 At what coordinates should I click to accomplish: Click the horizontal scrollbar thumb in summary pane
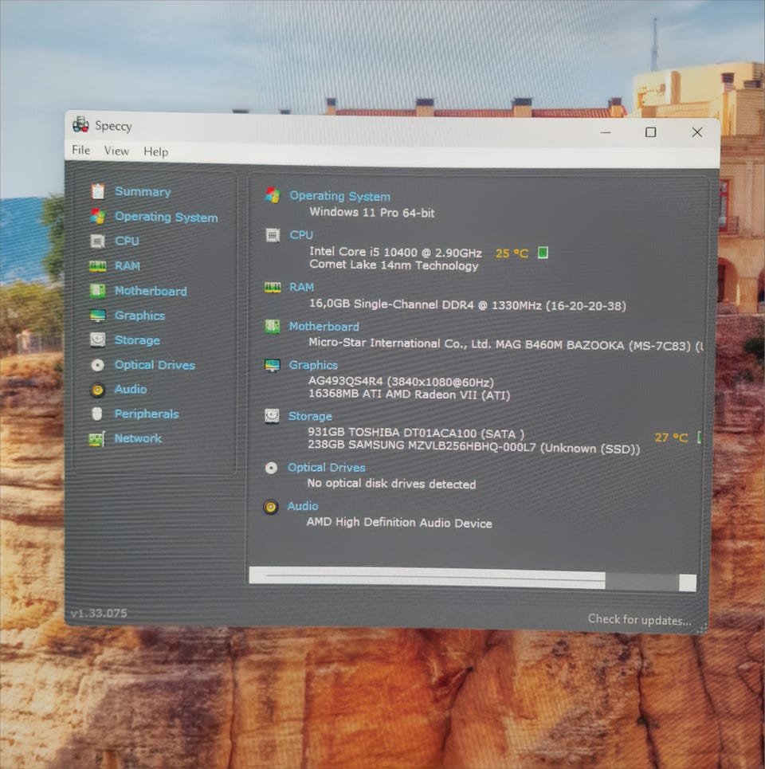point(427,576)
